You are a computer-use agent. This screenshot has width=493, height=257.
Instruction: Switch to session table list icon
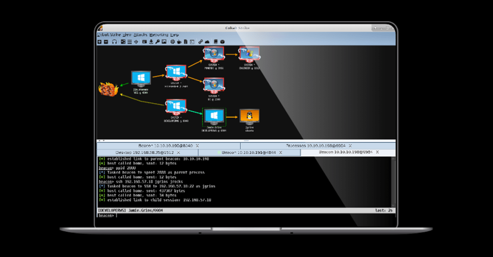click(130, 42)
